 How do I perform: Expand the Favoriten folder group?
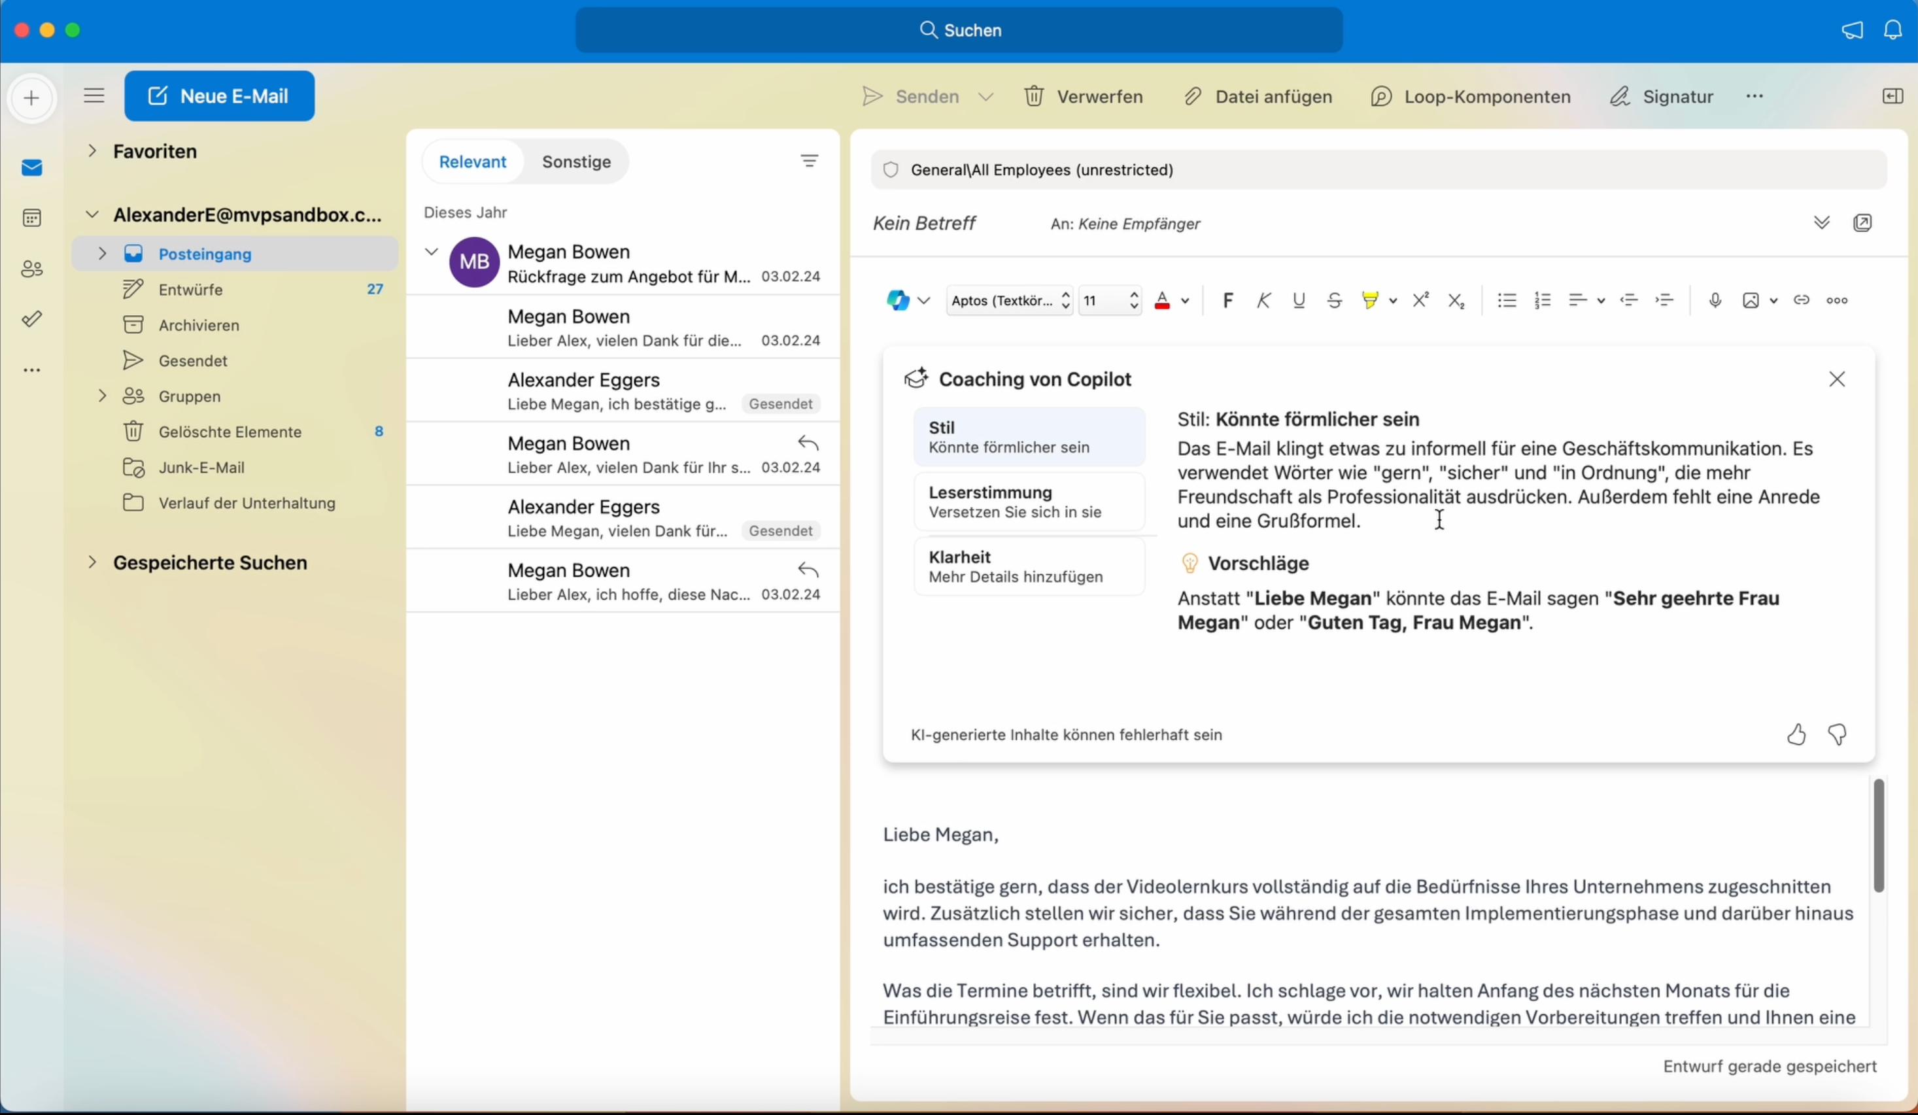(x=92, y=150)
